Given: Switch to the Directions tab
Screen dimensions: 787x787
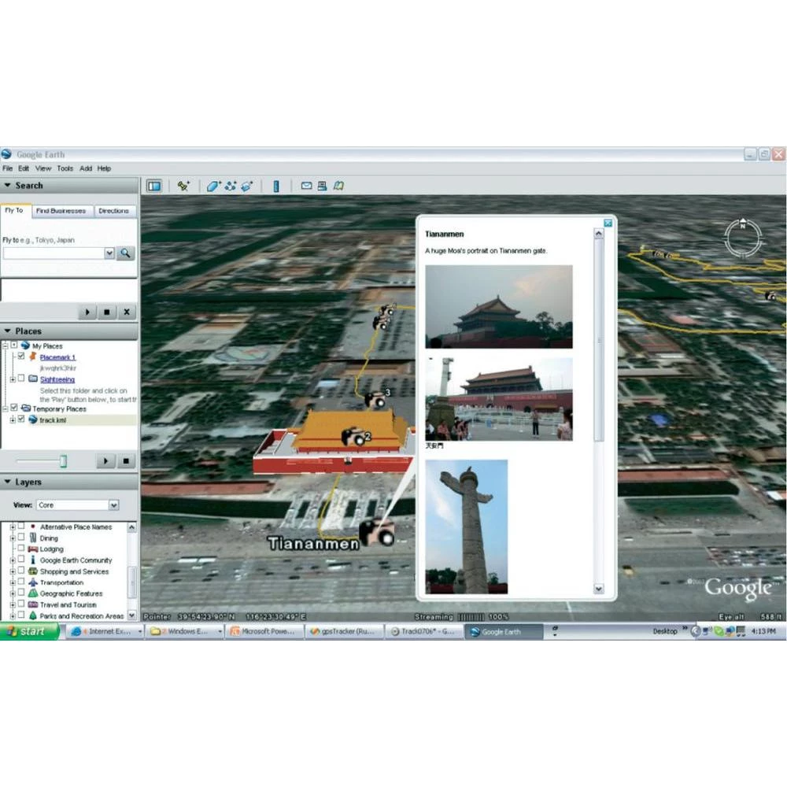Looking at the screenshot, I should (x=113, y=211).
